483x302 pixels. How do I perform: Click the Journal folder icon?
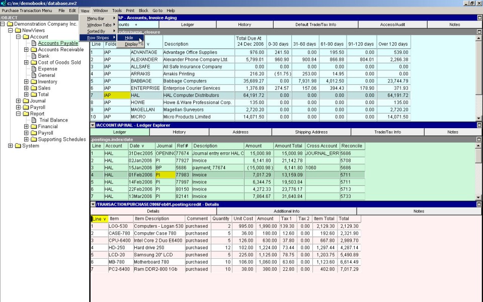click(x=25, y=101)
